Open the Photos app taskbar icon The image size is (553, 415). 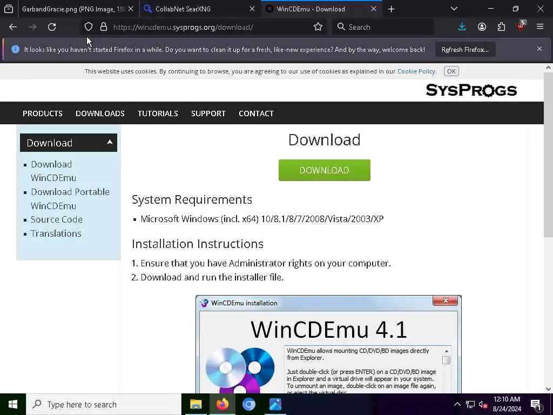coord(275,404)
